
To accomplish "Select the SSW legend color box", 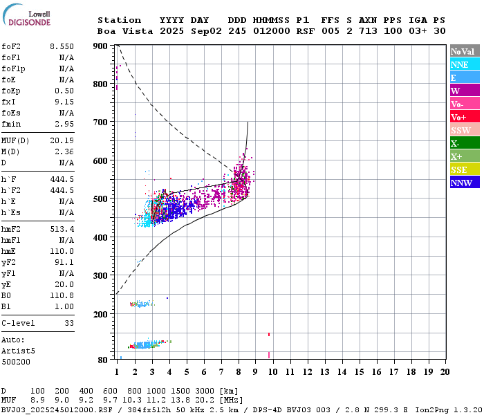I will tap(465, 130).
